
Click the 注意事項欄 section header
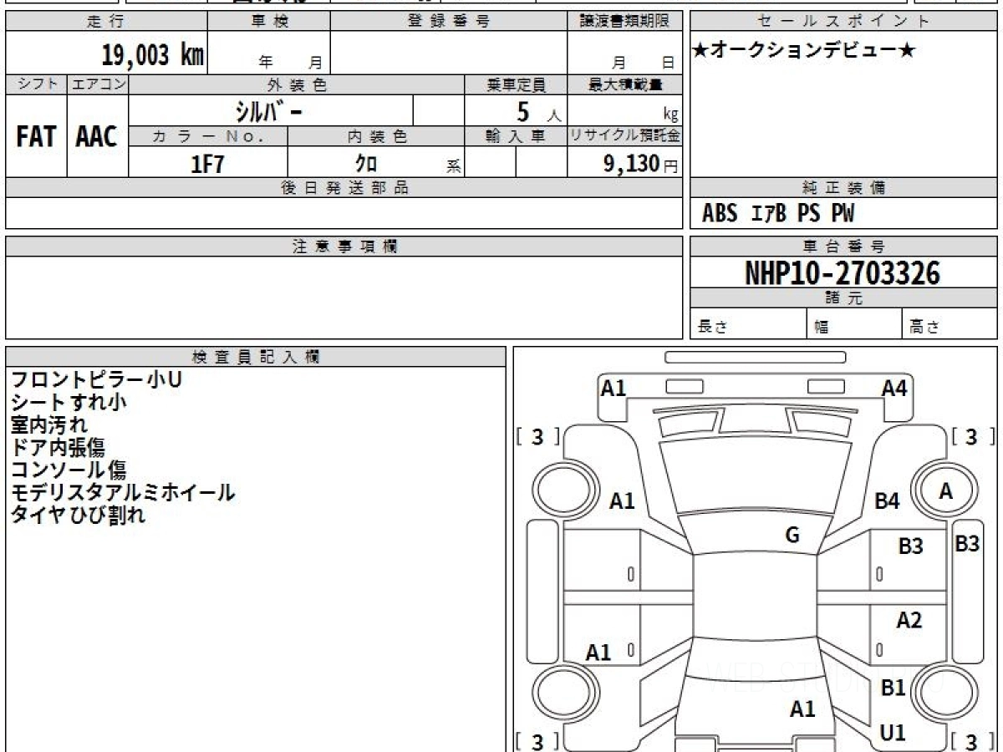(344, 246)
